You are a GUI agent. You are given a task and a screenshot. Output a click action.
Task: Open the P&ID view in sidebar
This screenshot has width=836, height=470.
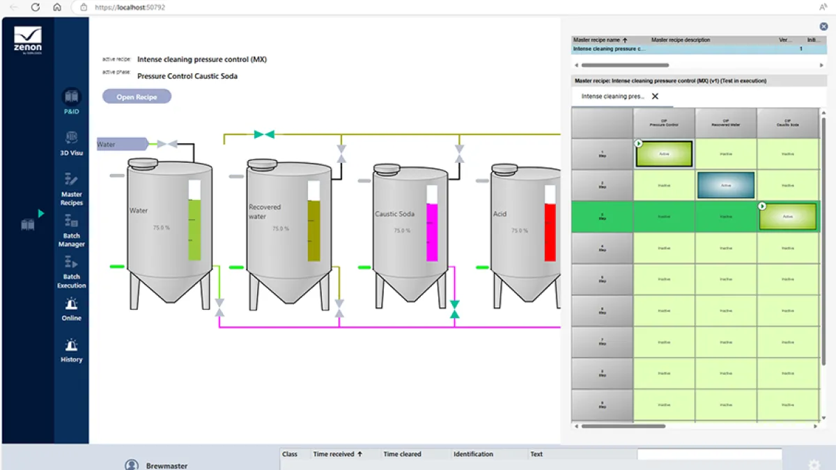(x=71, y=101)
